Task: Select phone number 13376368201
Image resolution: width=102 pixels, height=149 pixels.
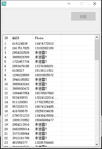Action: (x=44, y=66)
